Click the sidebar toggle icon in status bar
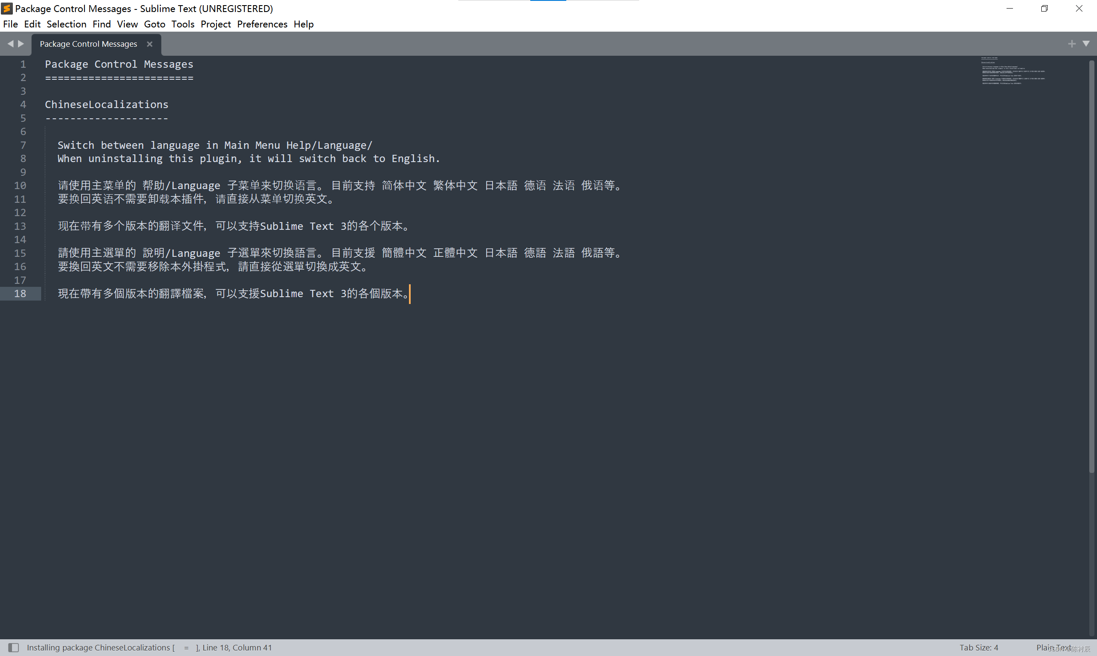 click(14, 647)
